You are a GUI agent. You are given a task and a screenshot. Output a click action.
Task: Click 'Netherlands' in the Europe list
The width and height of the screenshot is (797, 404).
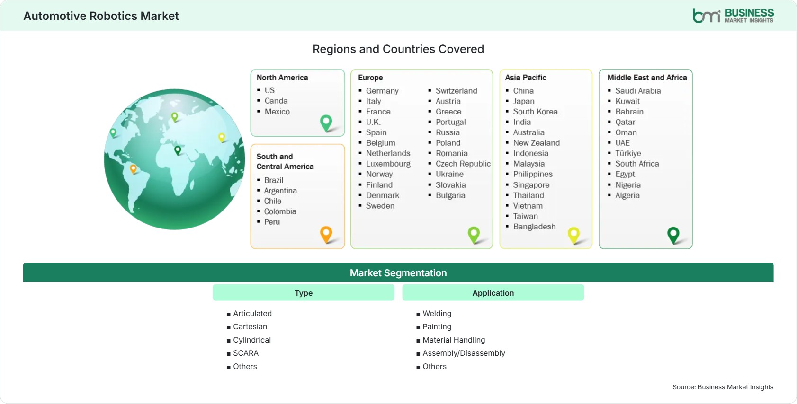388,153
